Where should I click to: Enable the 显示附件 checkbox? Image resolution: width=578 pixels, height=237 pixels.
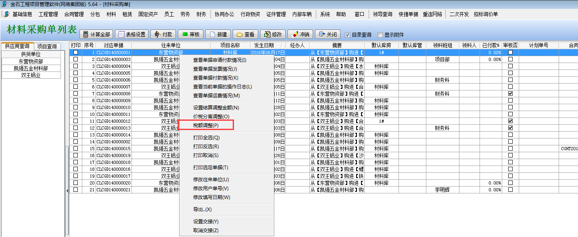click(380, 35)
